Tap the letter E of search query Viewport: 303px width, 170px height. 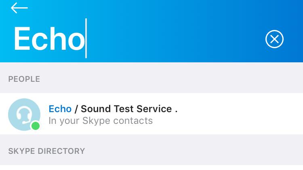point(22,38)
